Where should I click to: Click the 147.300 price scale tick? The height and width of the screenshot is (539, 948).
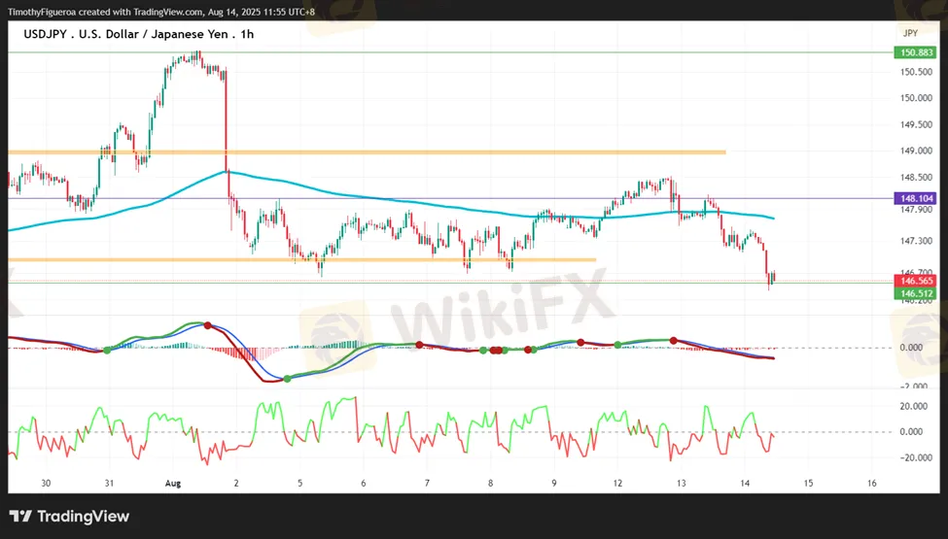click(x=916, y=241)
